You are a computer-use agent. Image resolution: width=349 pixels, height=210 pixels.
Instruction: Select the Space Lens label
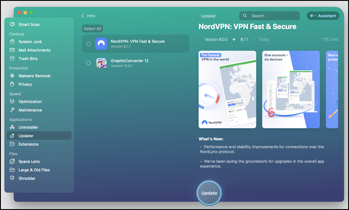[29, 161]
